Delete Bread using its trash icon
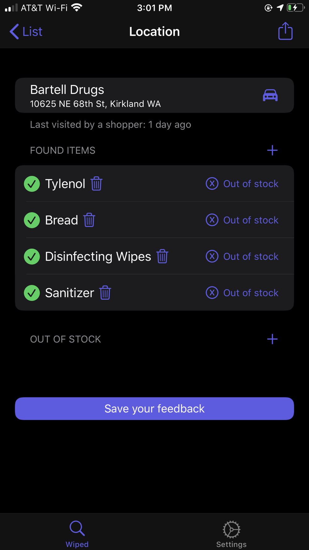309x550 pixels. pos(89,220)
